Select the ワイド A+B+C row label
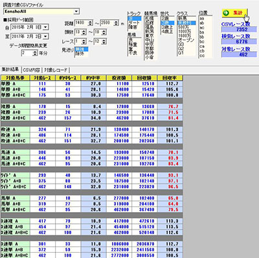The height and width of the screenshot is (258, 259). click(16, 187)
